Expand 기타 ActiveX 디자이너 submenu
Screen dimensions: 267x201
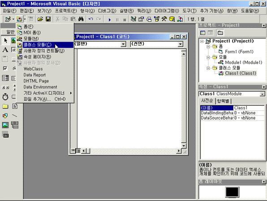point(45,93)
